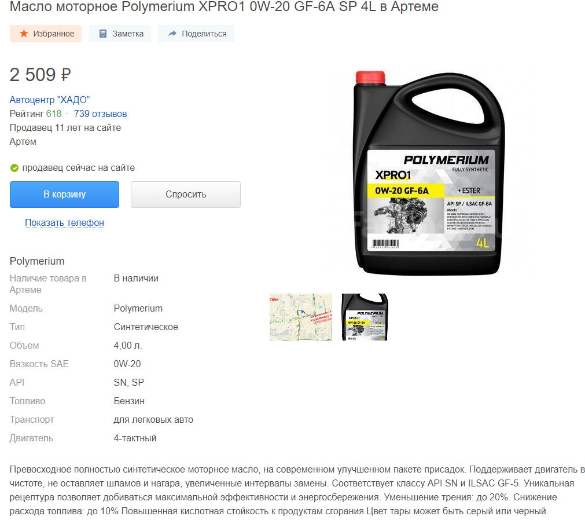585x527 pixels.
Task: Add item to cart with В корзину
Action: 65,195
